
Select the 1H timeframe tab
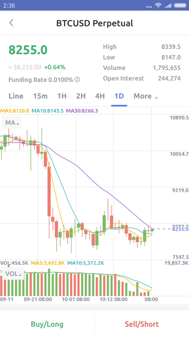coord(62,96)
